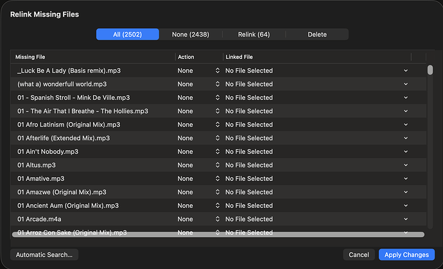443x269 pixels.
Task: Expand linked file chevron for wonderfull world
Action: [x=406, y=84]
